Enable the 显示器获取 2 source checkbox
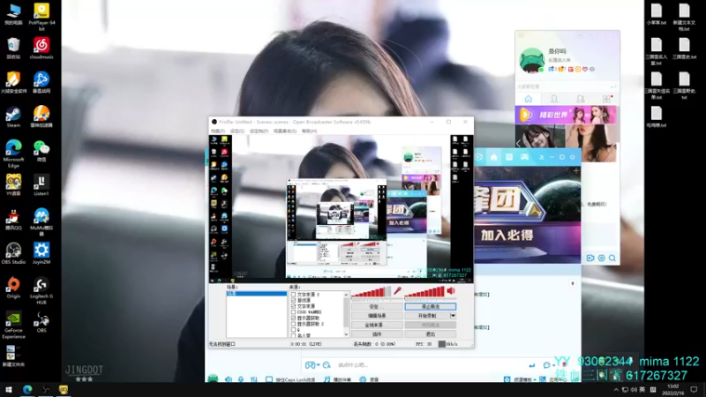Screen dimensions: 706x397 point(293,324)
